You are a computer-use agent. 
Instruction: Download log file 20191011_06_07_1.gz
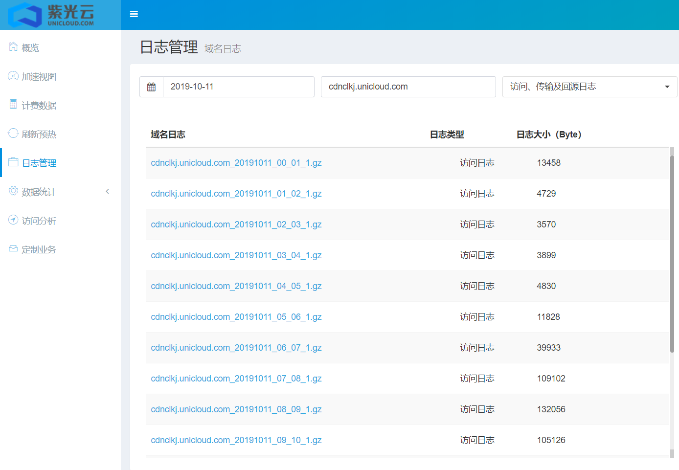[x=236, y=348]
